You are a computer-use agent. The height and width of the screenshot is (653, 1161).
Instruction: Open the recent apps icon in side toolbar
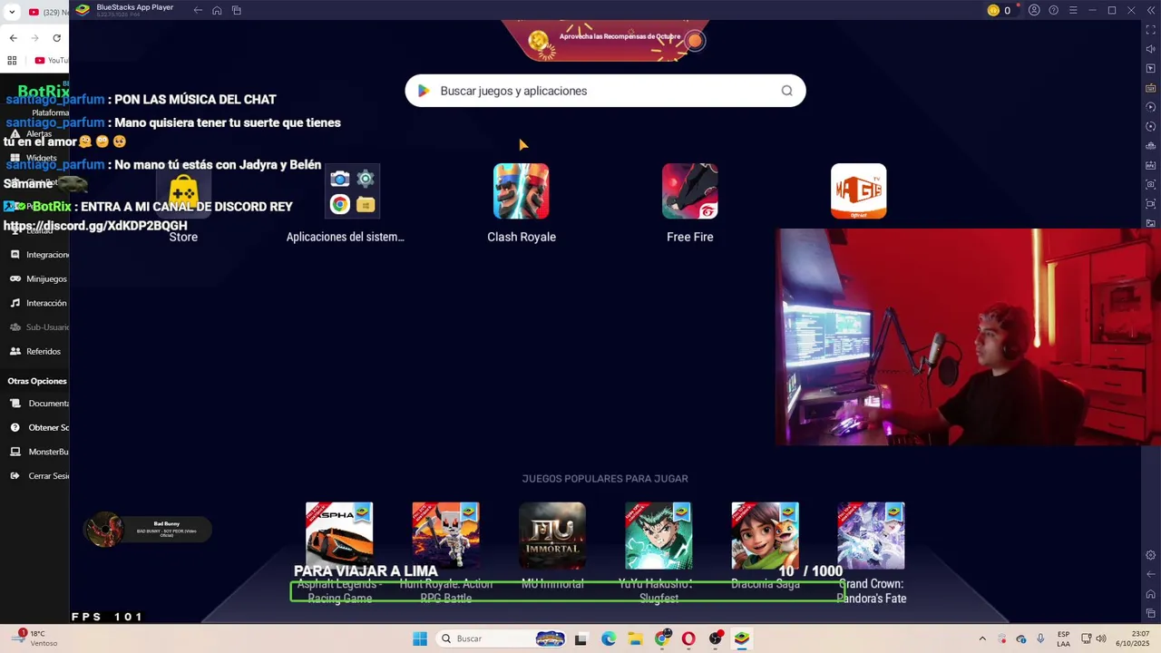(1151, 613)
